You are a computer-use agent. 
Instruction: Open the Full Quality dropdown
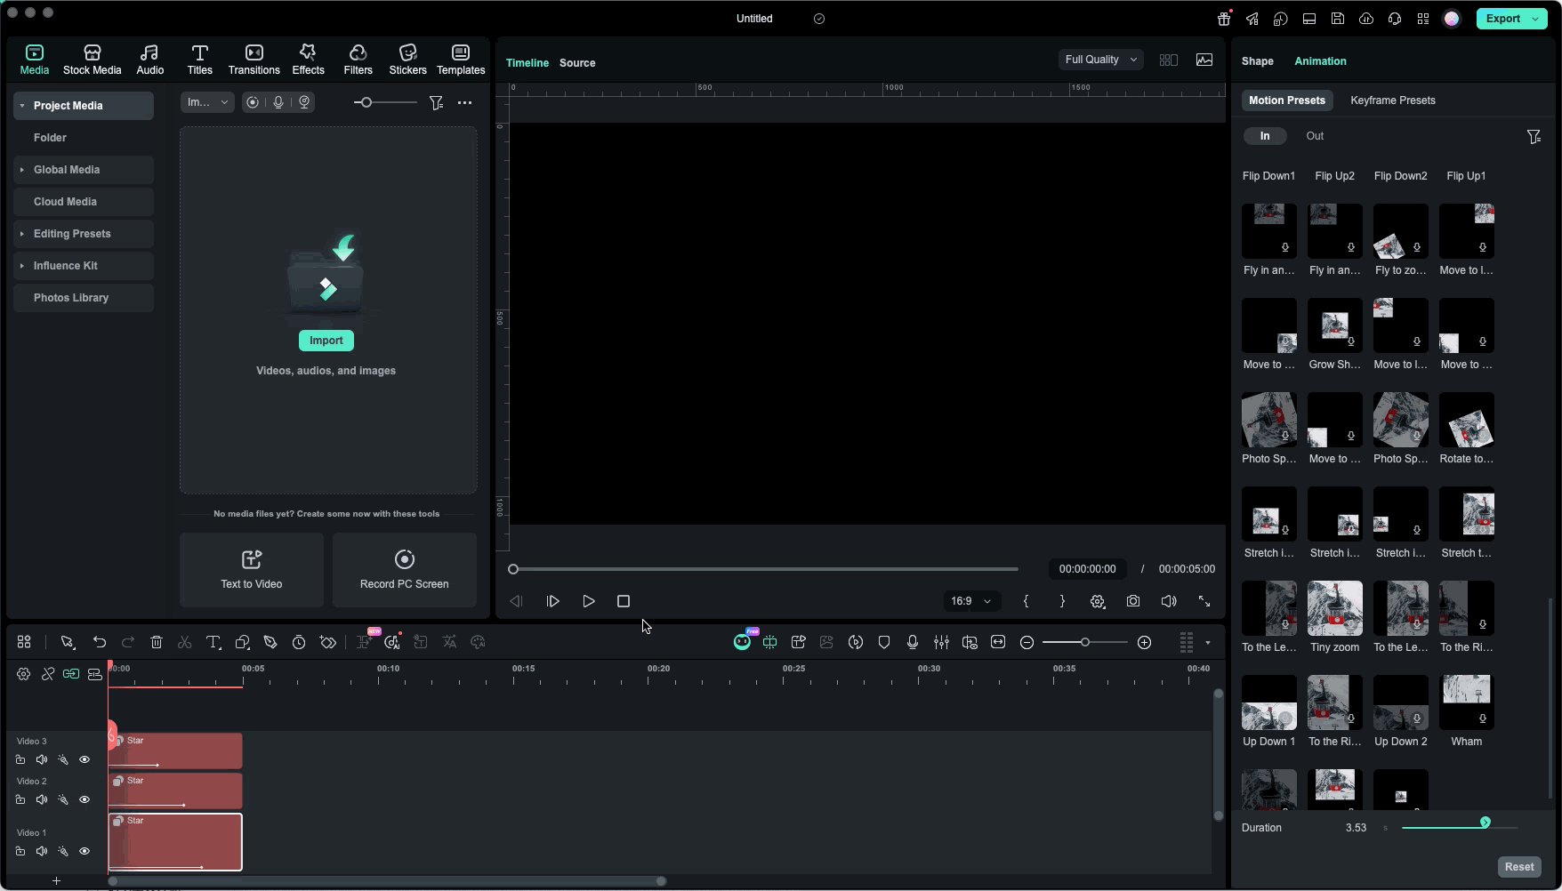coord(1099,59)
